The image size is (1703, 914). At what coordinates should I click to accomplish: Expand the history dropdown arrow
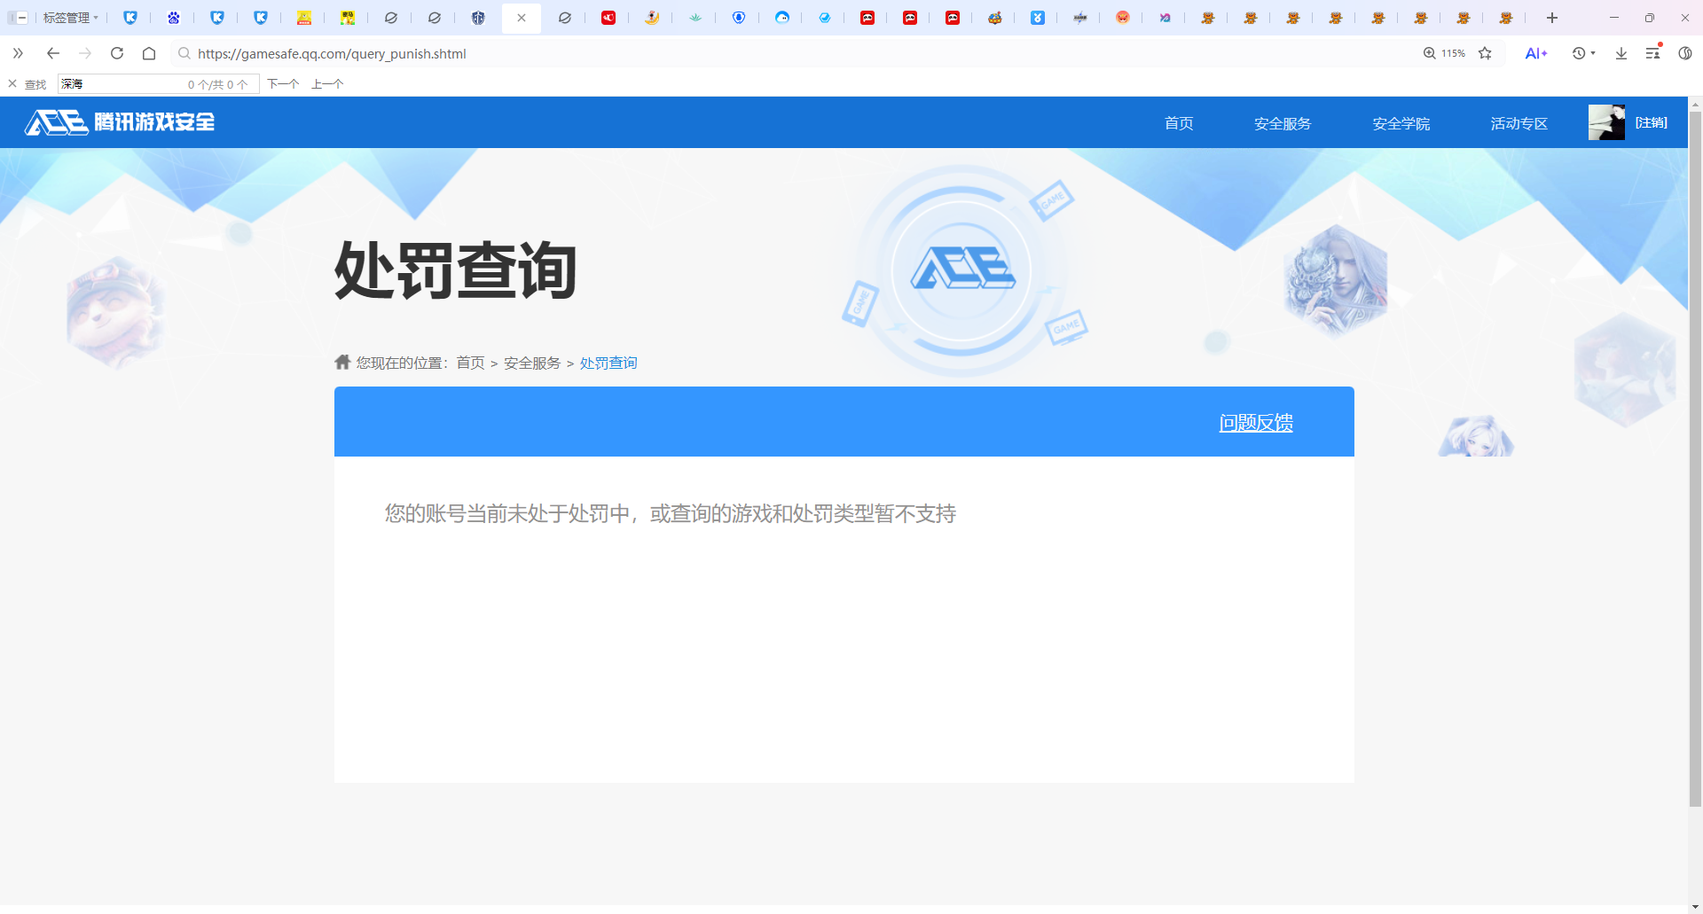[x=1592, y=53]
